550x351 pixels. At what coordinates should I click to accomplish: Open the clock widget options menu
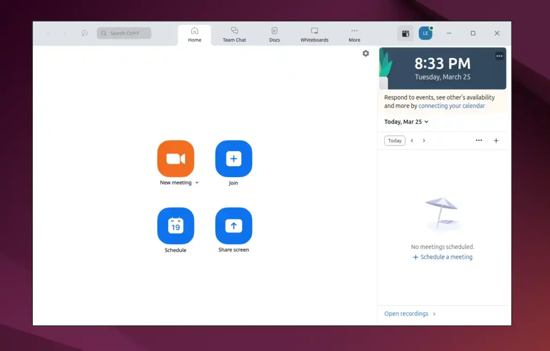coord(499,55)
